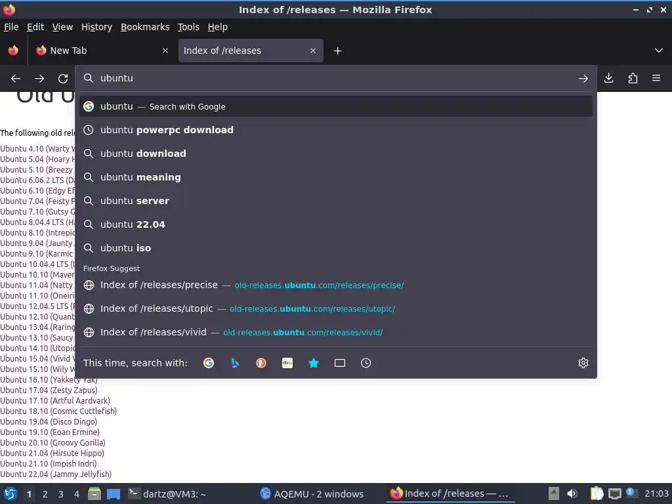Open a new tab with the plus button
This screenshot has height=504, width=672.
pyautogui.click(x=338, y=51)
